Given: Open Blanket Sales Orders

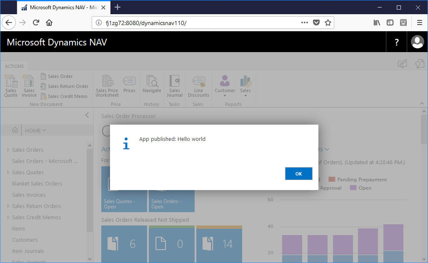Looking at the screenshot, I should [37, 183].
